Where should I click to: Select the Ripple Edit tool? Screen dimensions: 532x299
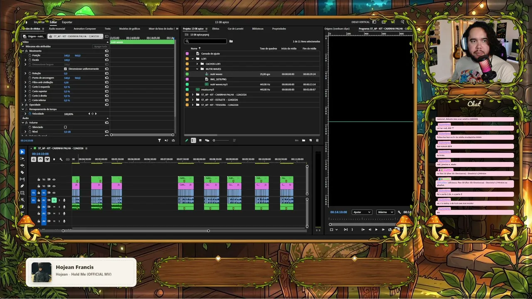pyautogui.click(x=22, y=165)
